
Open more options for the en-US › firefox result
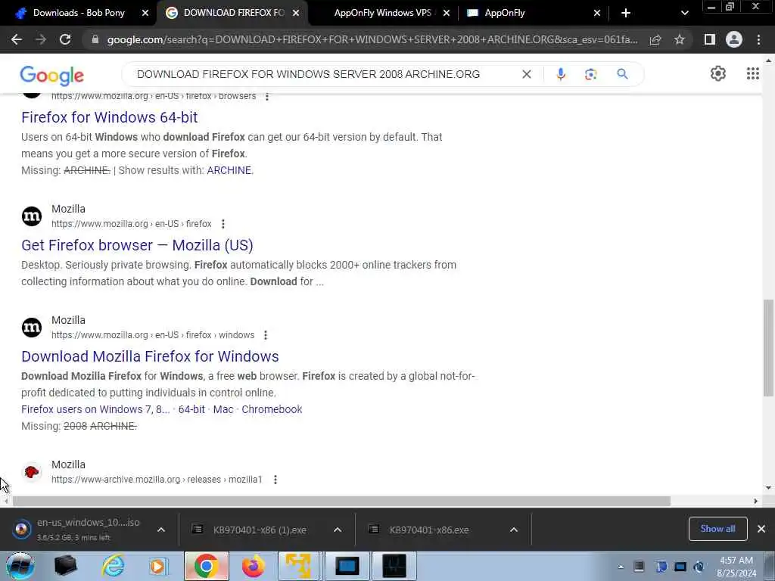click(223, 224)
